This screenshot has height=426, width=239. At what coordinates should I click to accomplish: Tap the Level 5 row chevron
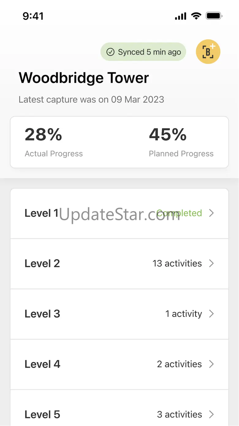[x=211, y=415]
